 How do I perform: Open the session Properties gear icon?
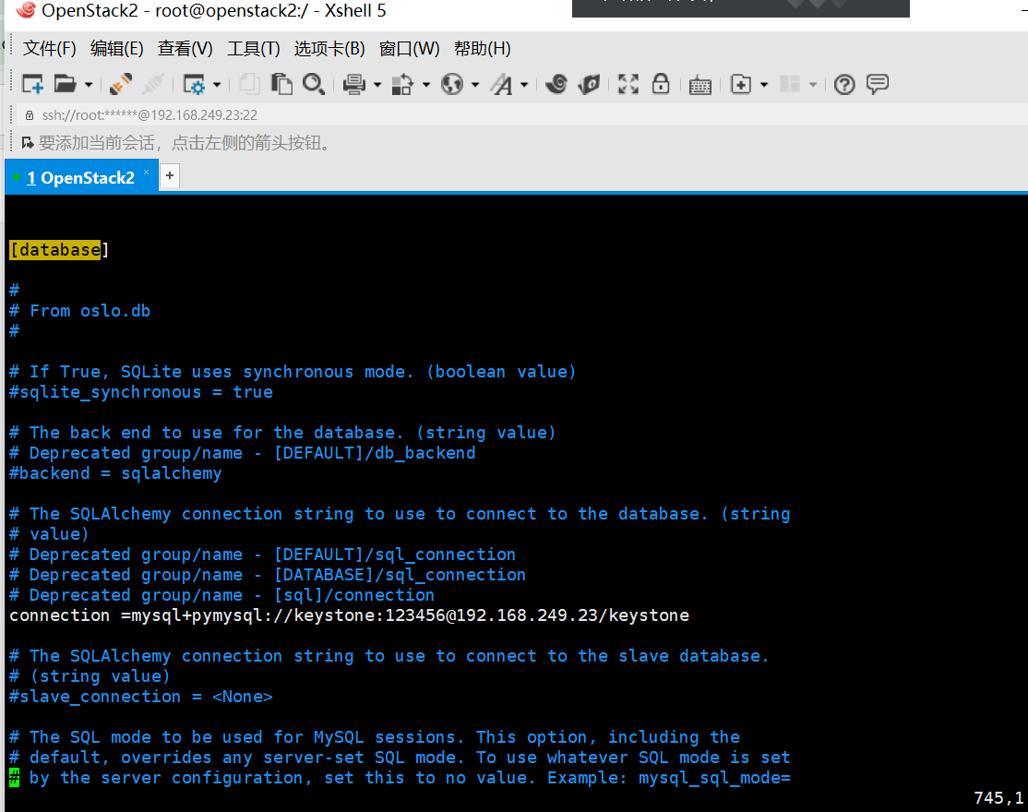(x=194, y=85)
